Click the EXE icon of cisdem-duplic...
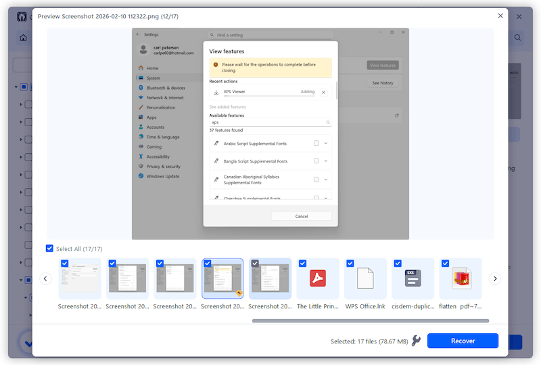Screen dimensions: 541x365 pyautogui.click(x=413, y=278)
